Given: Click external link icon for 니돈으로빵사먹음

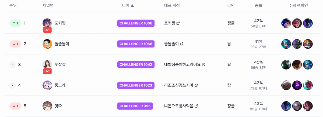Looking at the screenshot, I should [196, 106].
